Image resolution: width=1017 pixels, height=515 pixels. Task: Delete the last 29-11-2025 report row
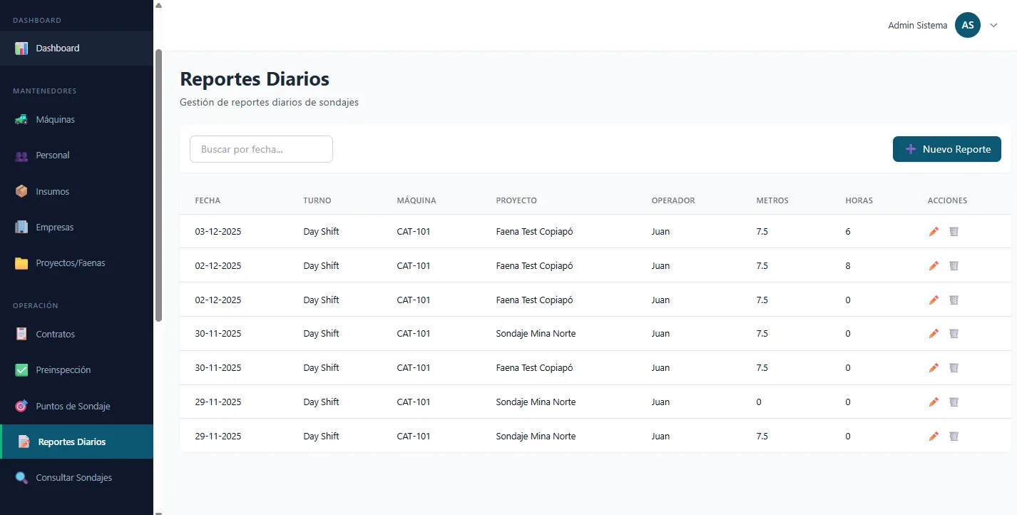[x=954, y=437]
